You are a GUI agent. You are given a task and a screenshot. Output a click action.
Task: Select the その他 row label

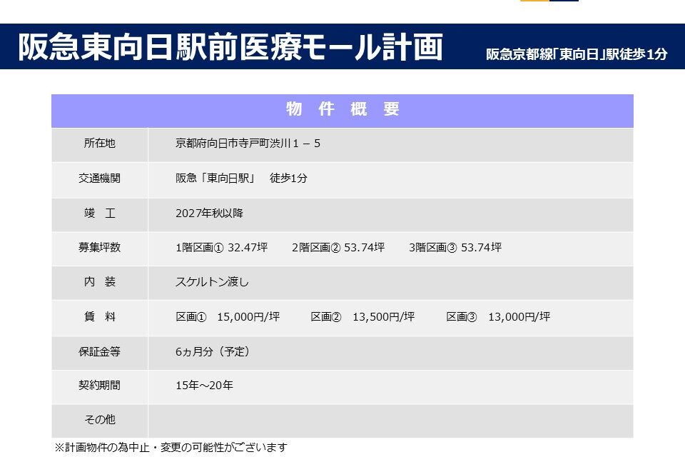[x=100, y=420]
